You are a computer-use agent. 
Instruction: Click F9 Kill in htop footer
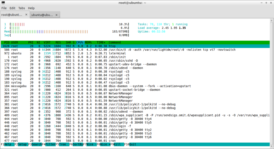coord(117,144)
